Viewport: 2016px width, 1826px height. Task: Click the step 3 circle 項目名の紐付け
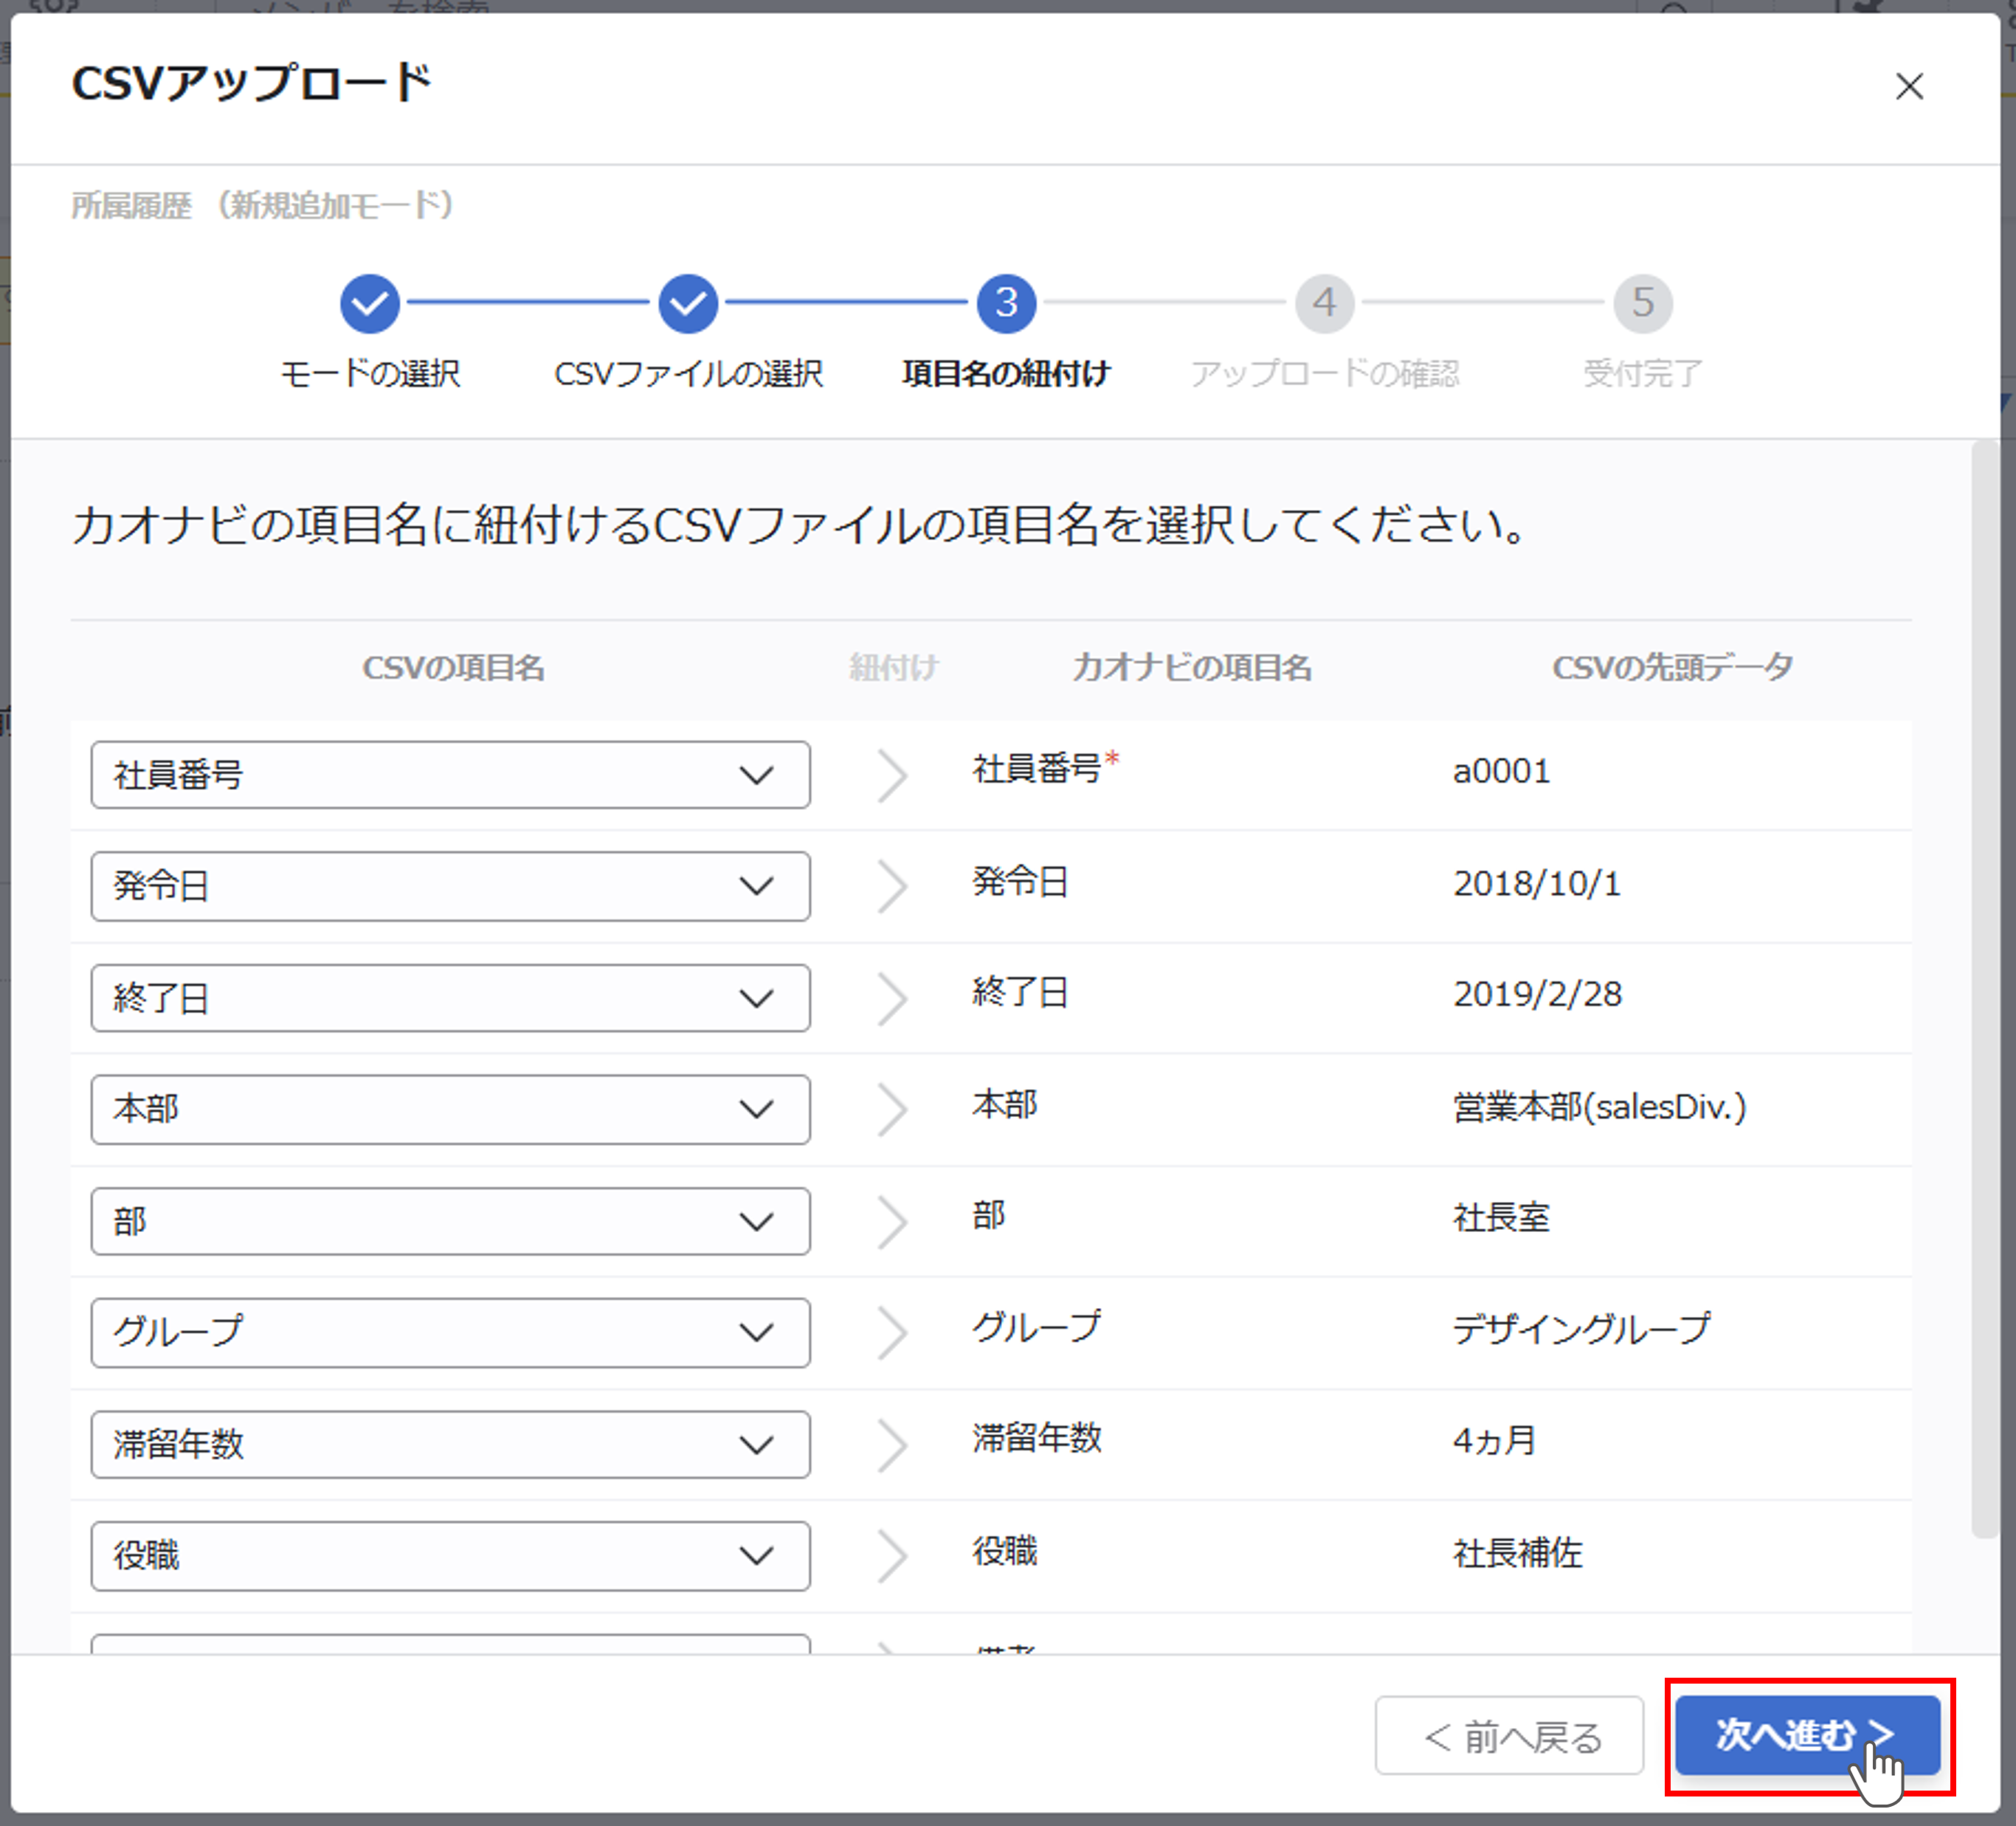pyautogui.click(x=1006, y=303)
